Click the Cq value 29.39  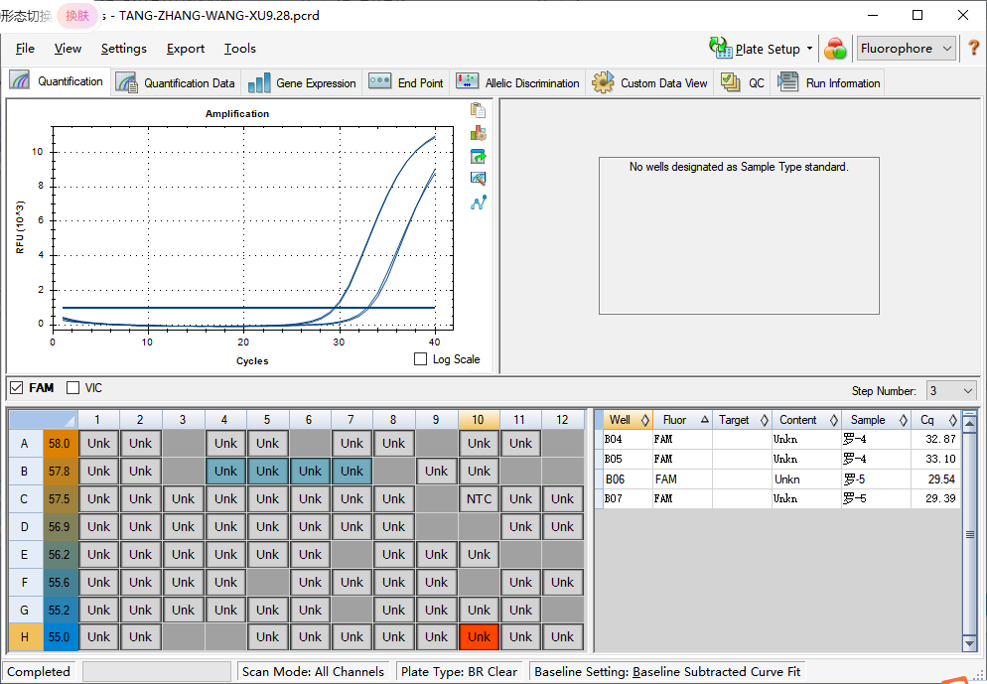pos(940,498)
